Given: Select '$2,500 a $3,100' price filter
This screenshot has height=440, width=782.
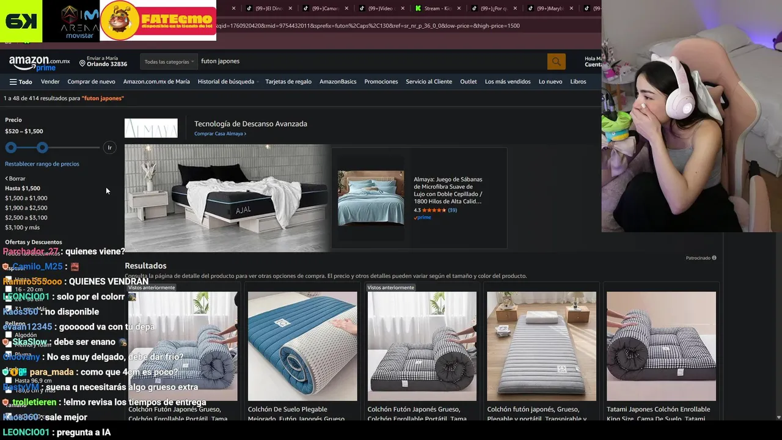Looking at the screenshot, I should tap(26, 218).
